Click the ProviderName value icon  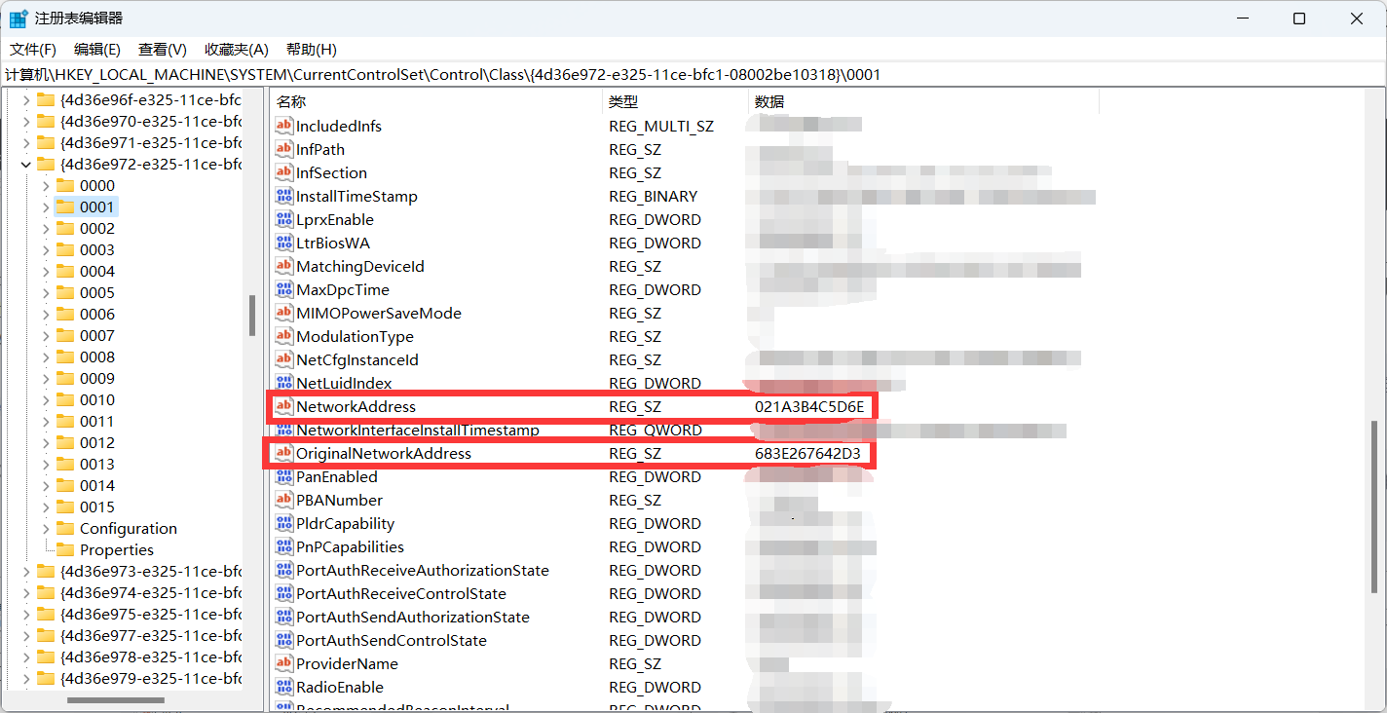[x=283, y=663]
